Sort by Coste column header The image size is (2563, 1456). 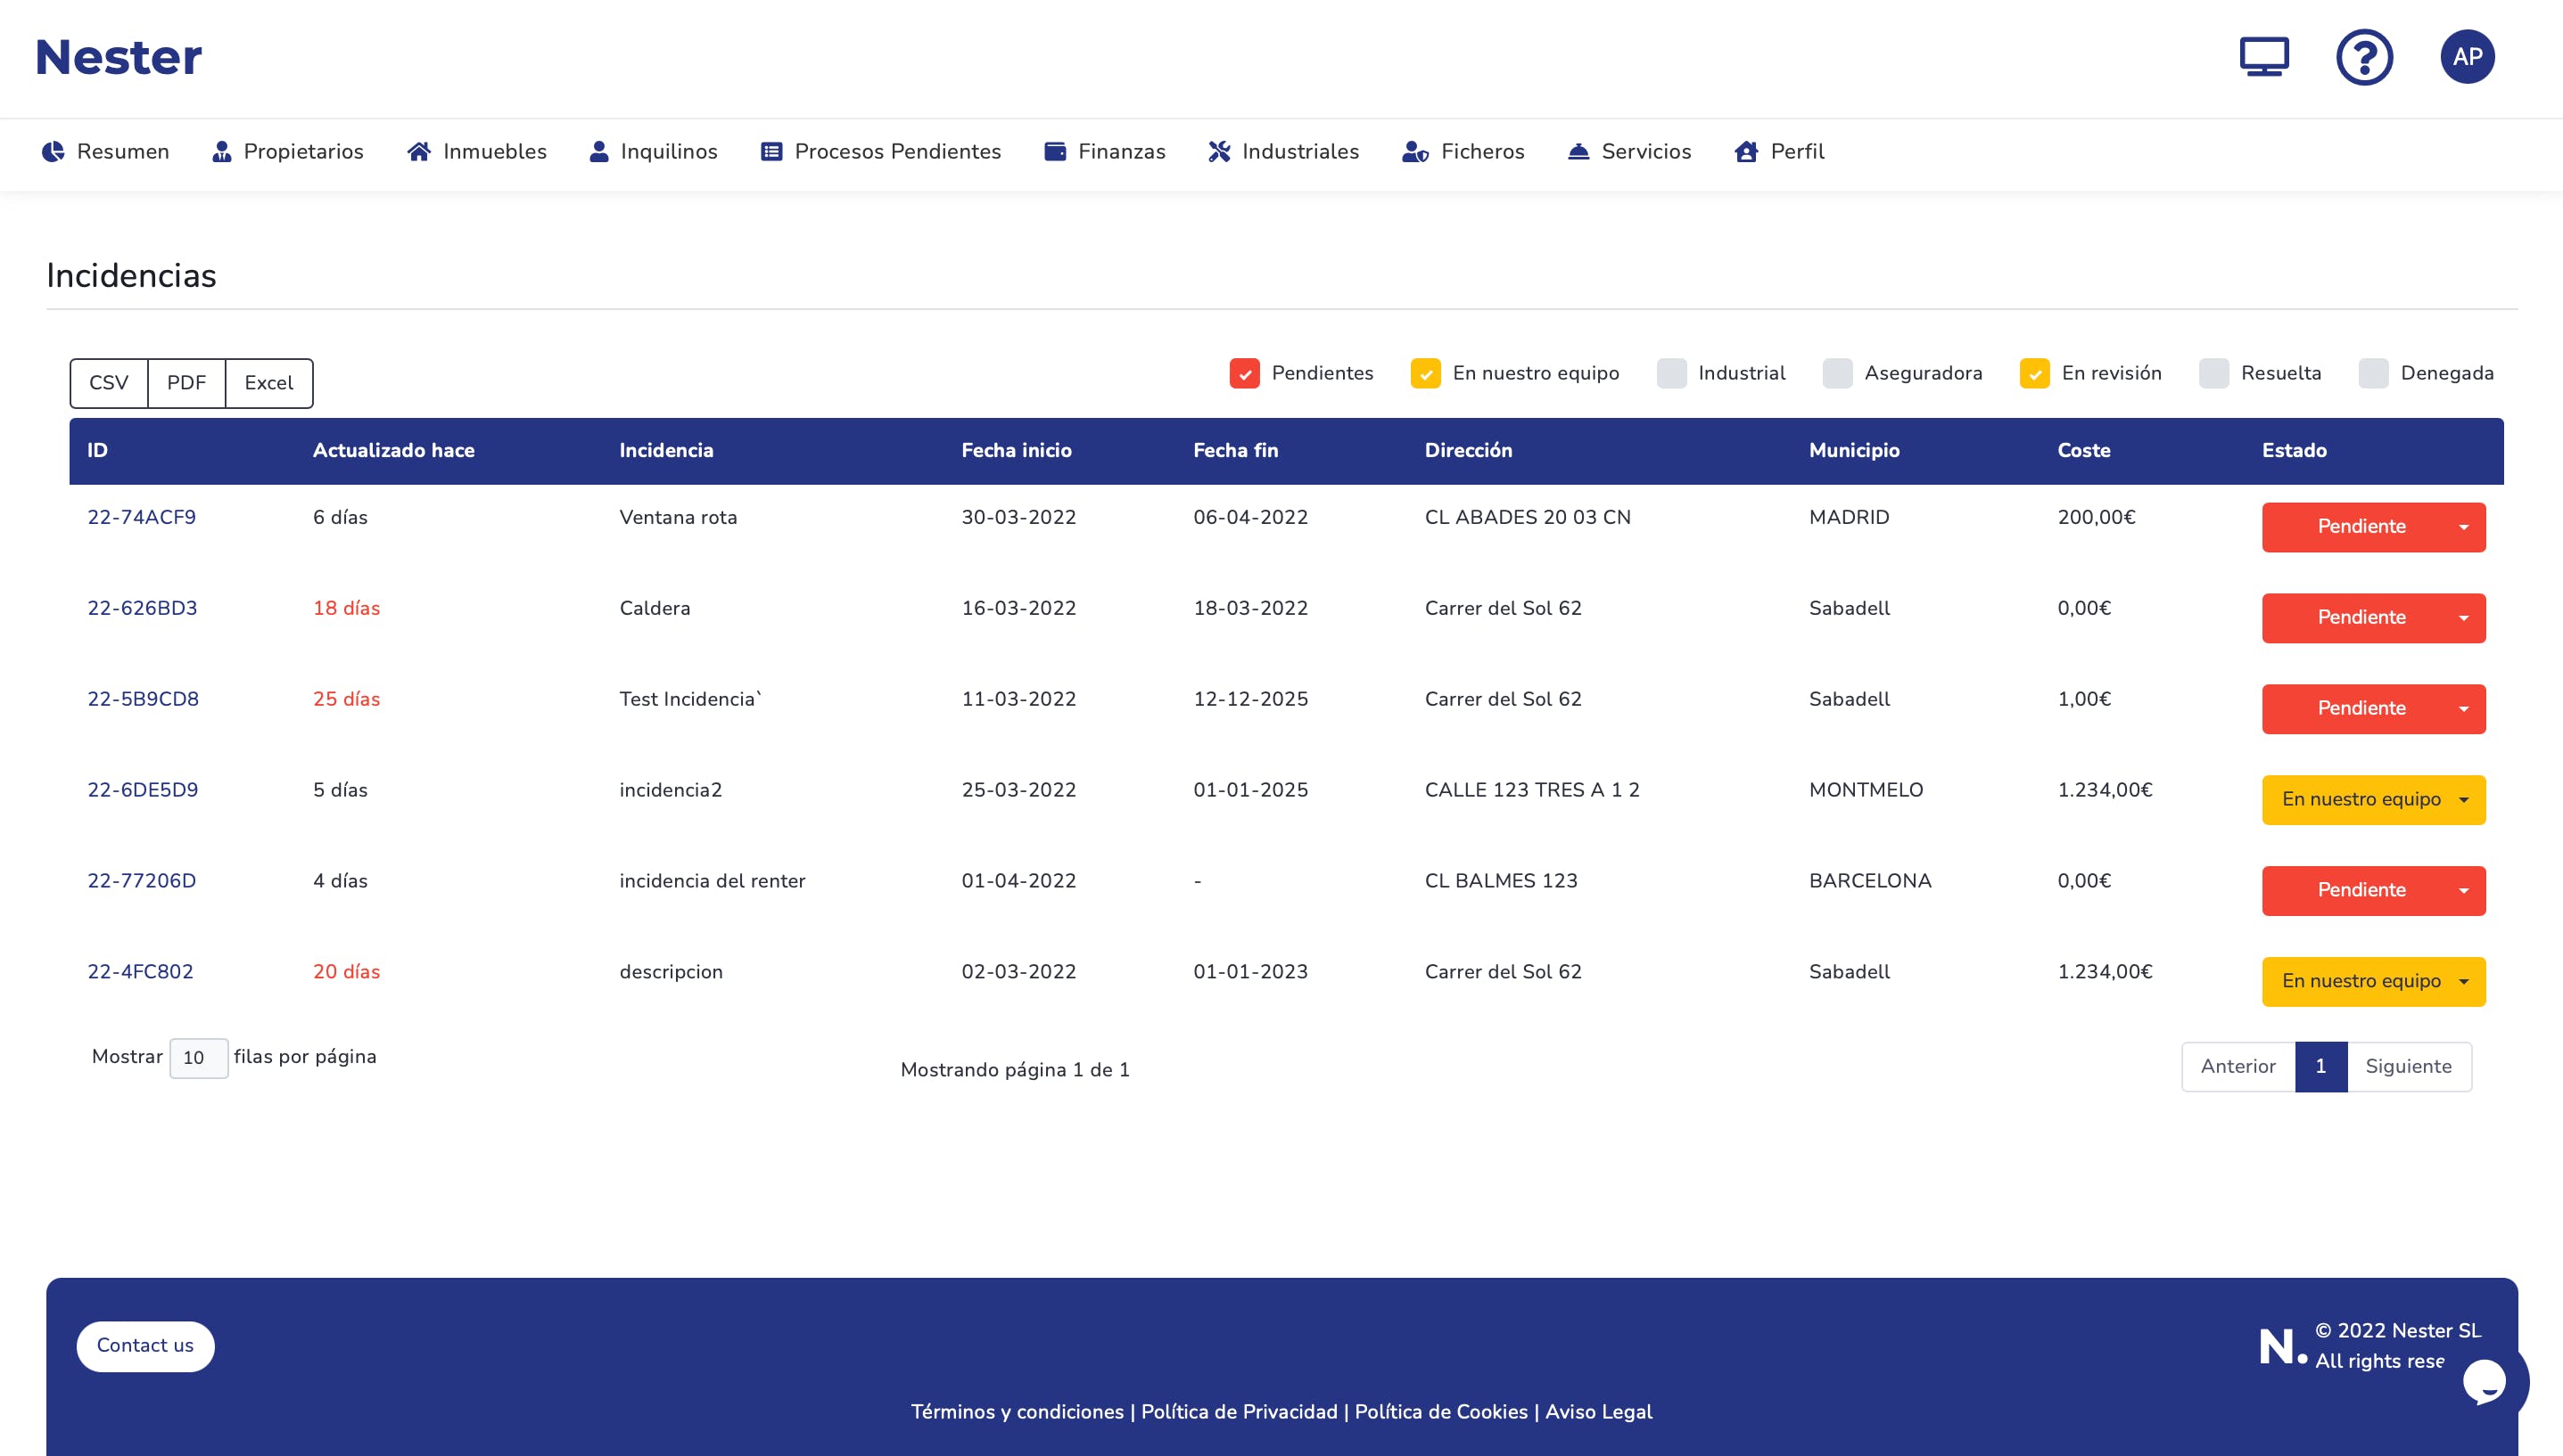(x=2083, y=450)
